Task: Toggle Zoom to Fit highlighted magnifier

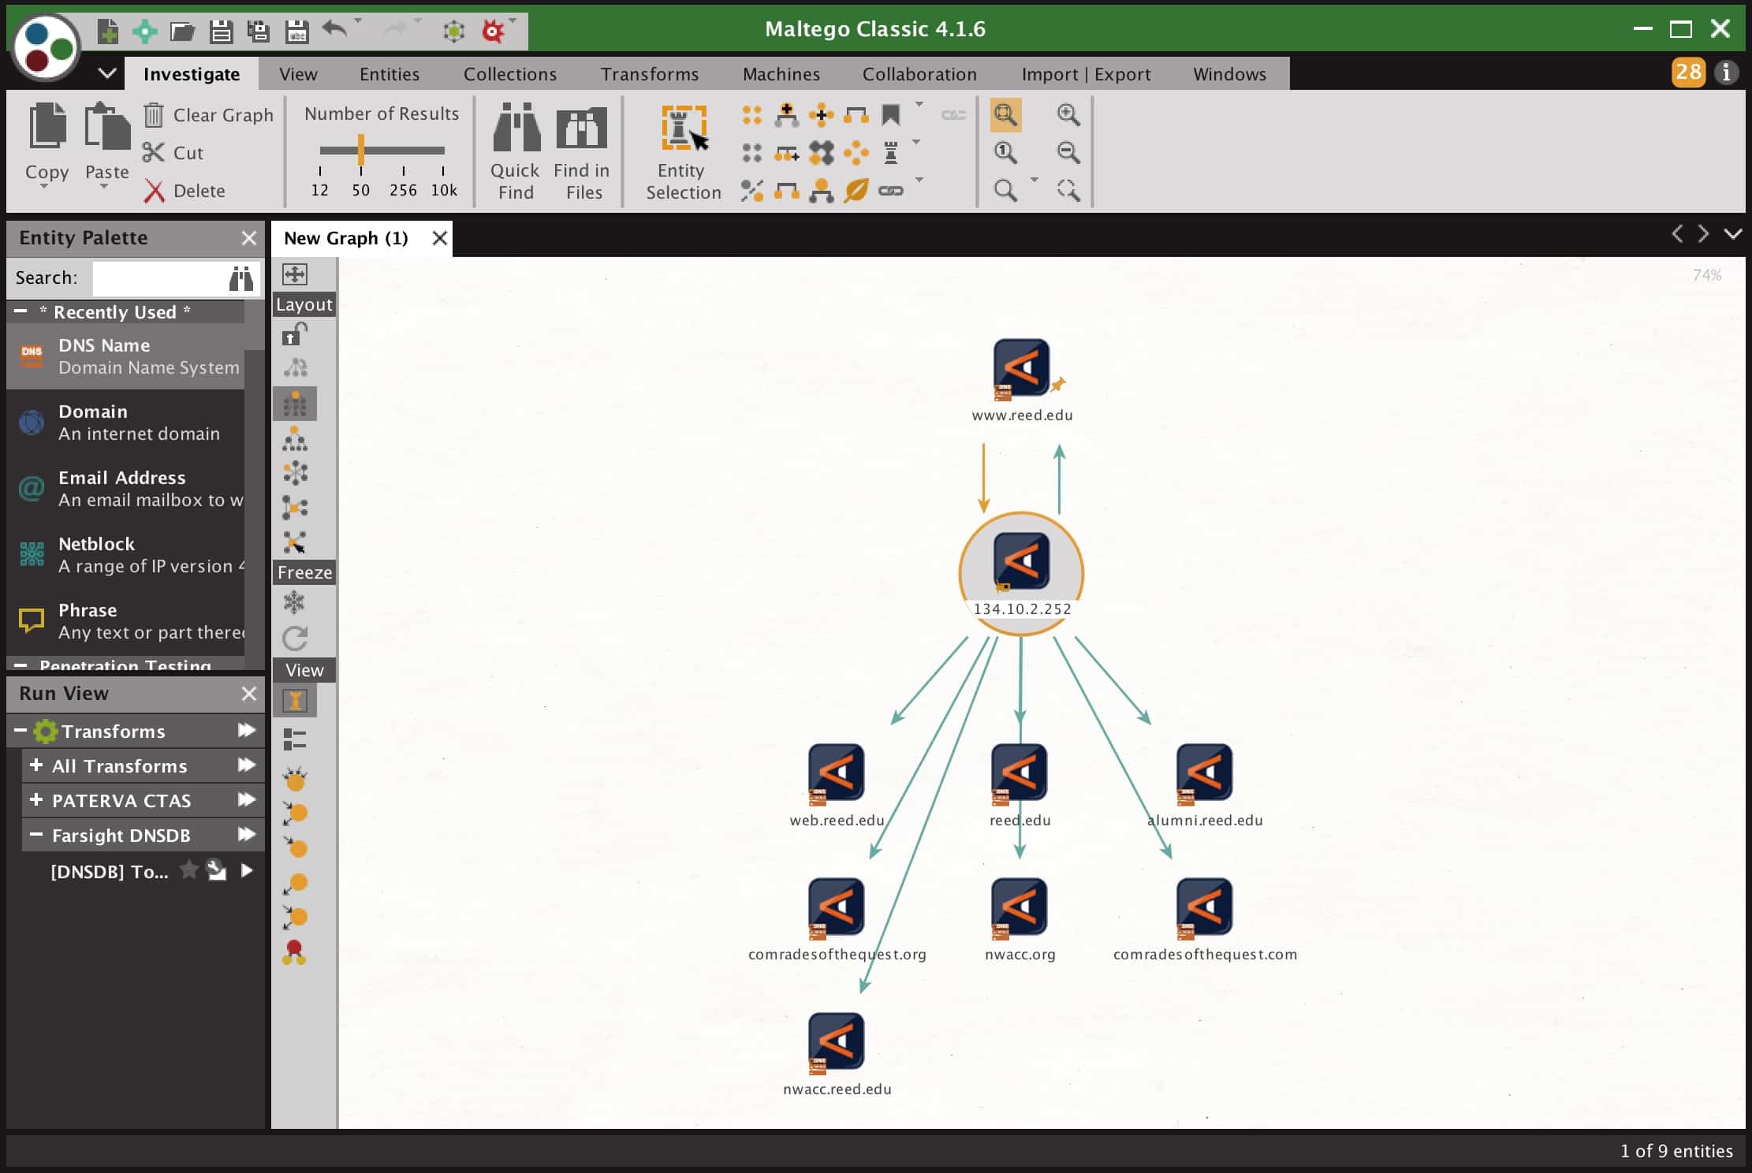Action: (x=1005, y=115)
